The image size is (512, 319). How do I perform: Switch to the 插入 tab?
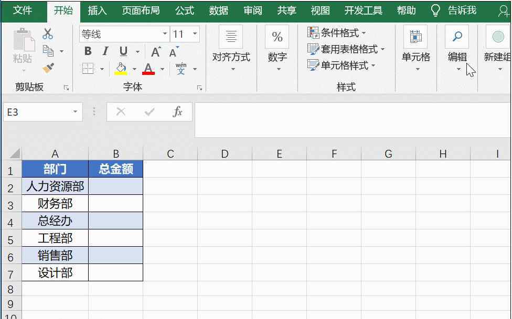click(x=97, y=10)
